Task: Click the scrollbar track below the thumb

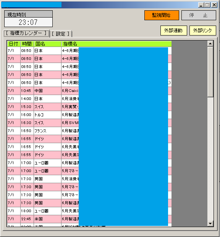Action: 210,159
